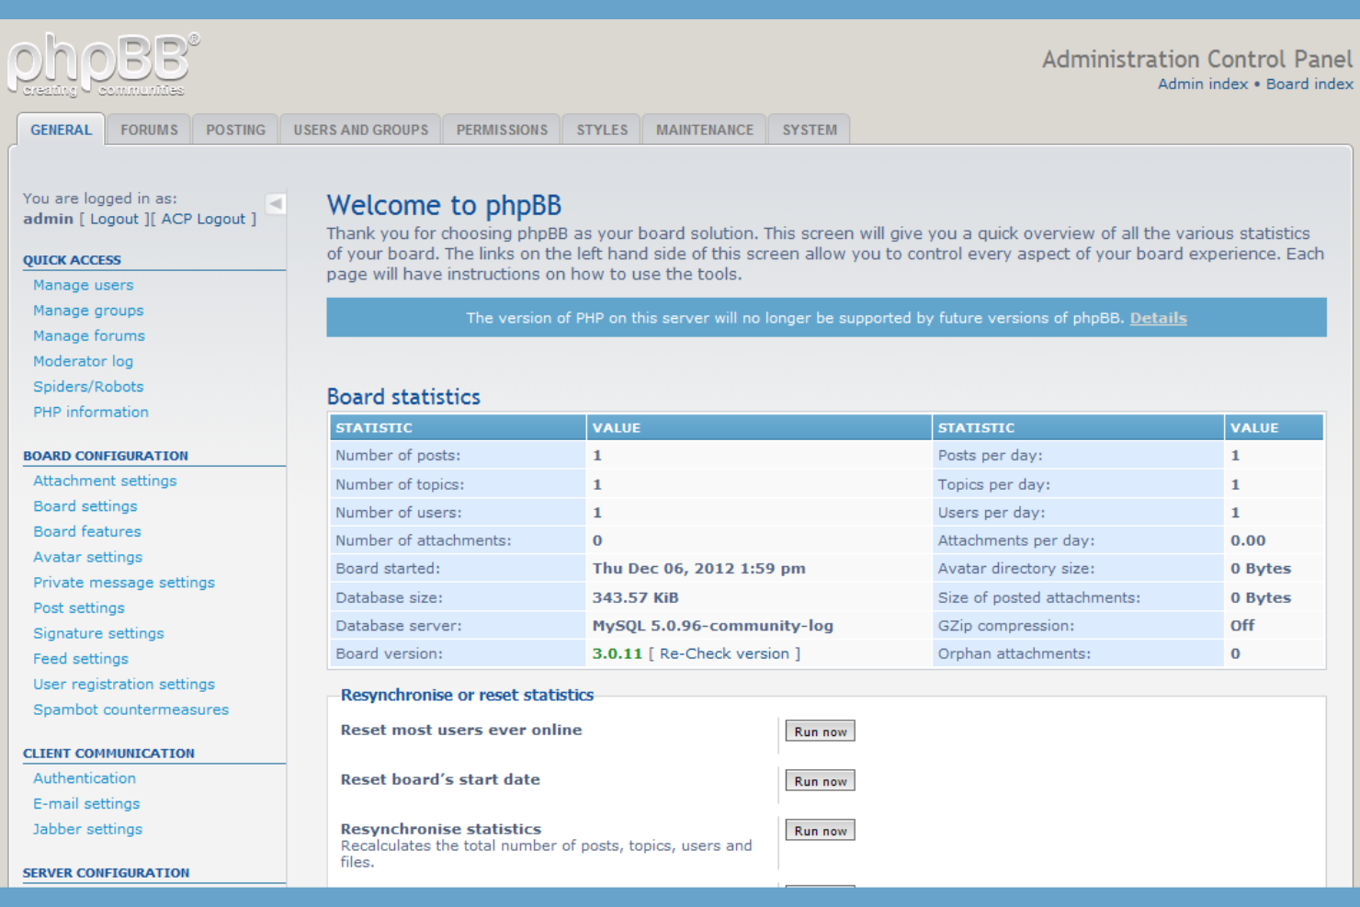Click Re-Check version link

click(x=724, y=653)
